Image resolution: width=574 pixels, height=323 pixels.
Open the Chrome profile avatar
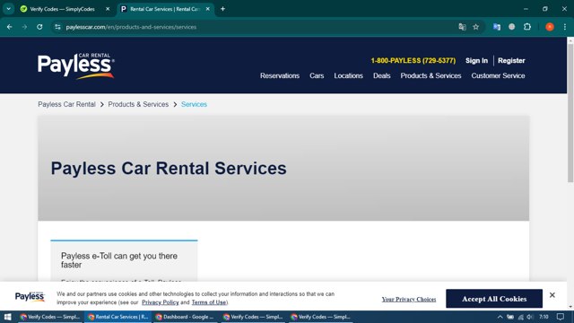click(x=550, y=27)
